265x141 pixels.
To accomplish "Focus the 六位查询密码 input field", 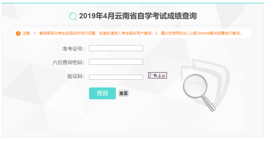I will tap(116, 62).
